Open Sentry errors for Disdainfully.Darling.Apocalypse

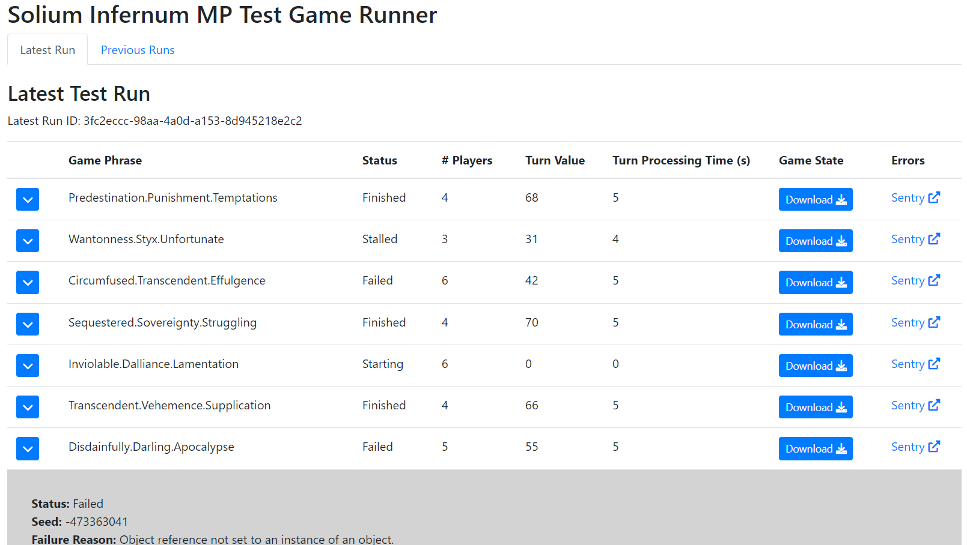[915, 447]
